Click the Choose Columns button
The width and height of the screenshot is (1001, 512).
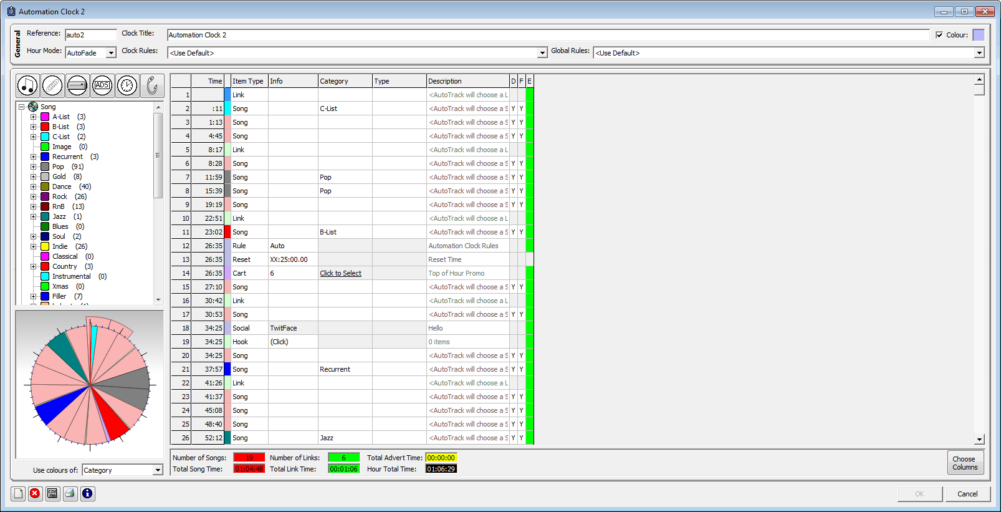click(x=965, y=463)
